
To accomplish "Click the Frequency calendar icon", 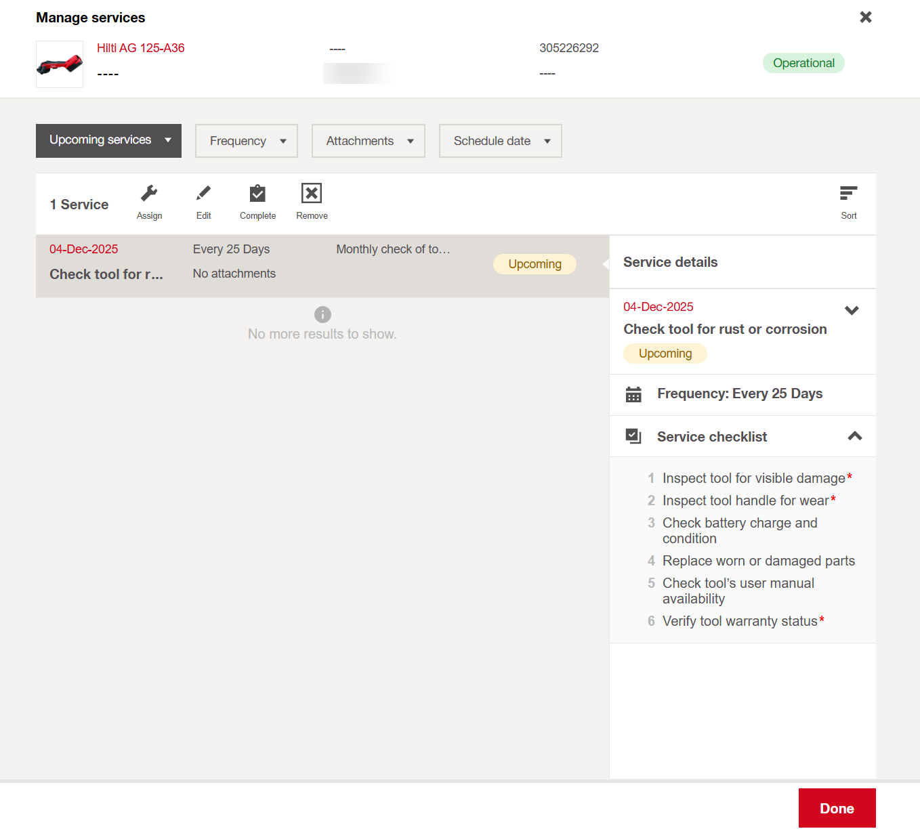I will 633,394.
